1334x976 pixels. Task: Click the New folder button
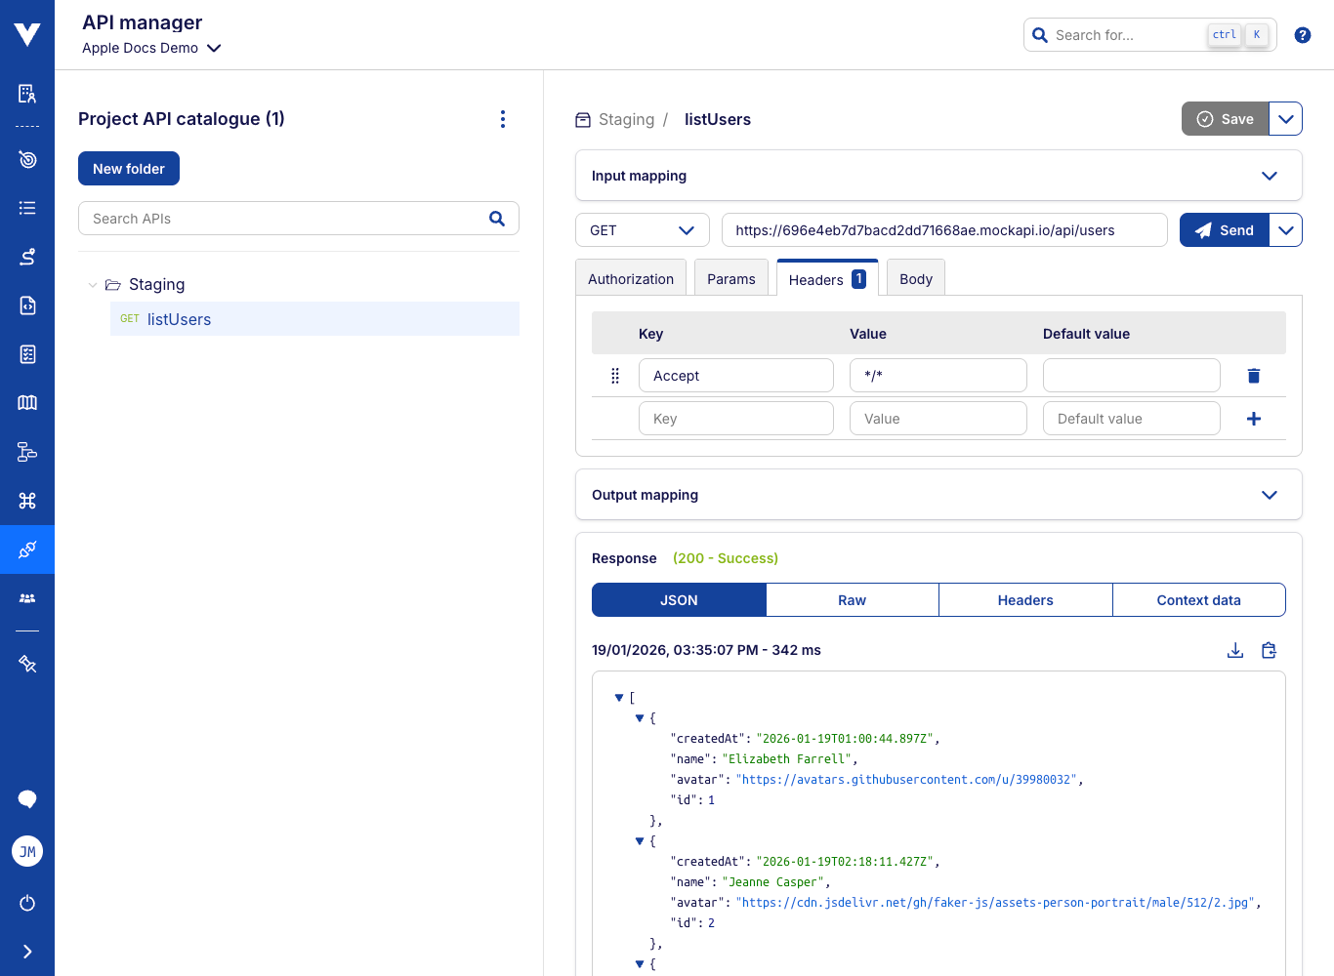coord(128,168)
